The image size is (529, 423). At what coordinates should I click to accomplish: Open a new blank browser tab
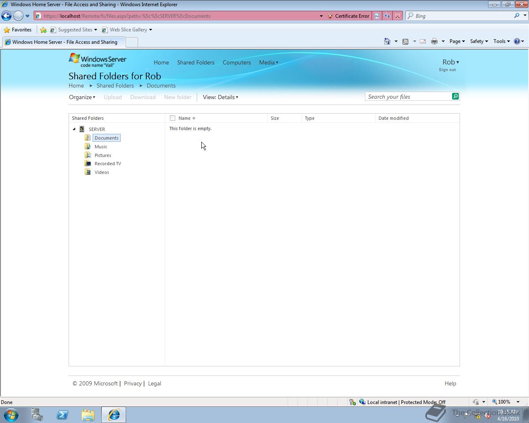(x=131, y=42)
